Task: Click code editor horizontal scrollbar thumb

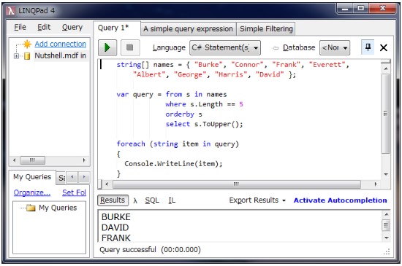Action: coord(236,184)
